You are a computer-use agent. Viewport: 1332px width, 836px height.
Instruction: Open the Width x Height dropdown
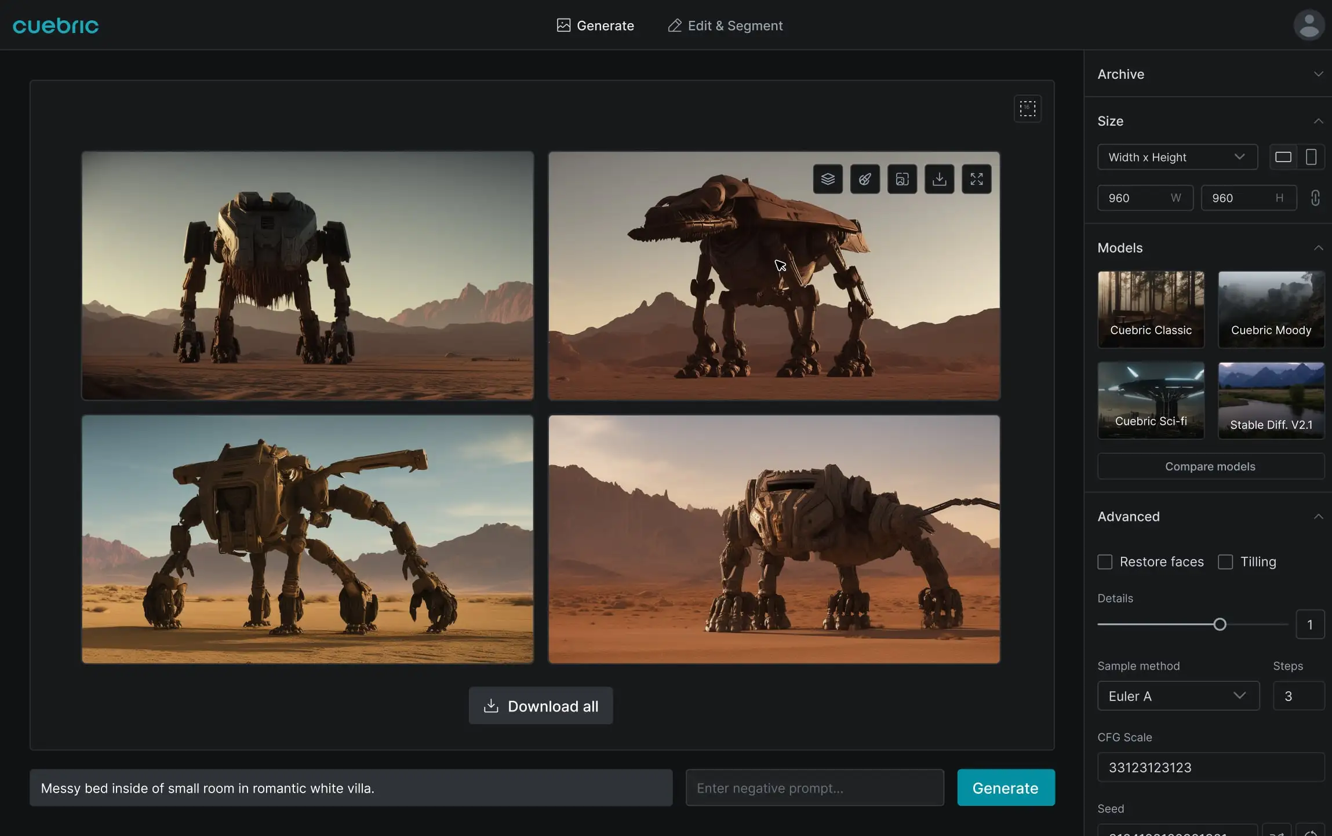[x=1177, y=157]
